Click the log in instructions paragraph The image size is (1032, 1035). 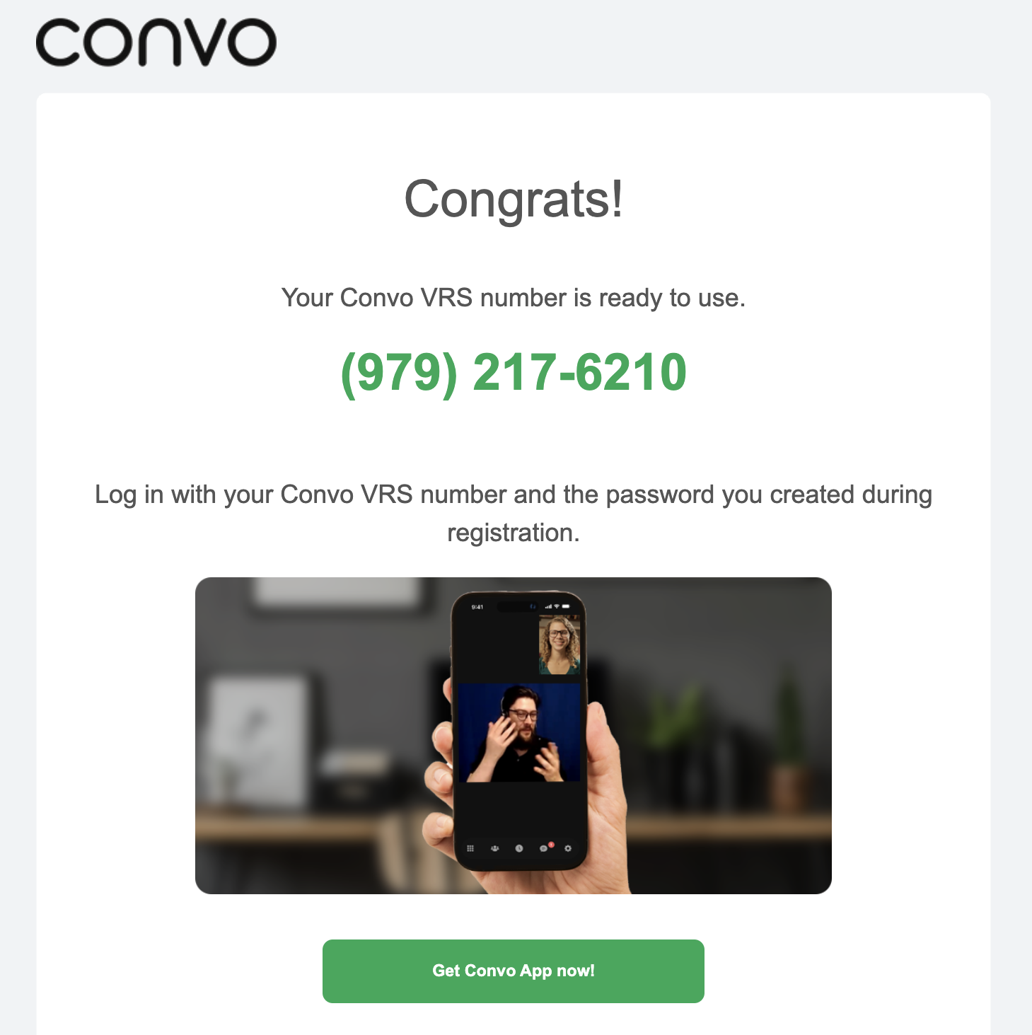tap(514, 514)
